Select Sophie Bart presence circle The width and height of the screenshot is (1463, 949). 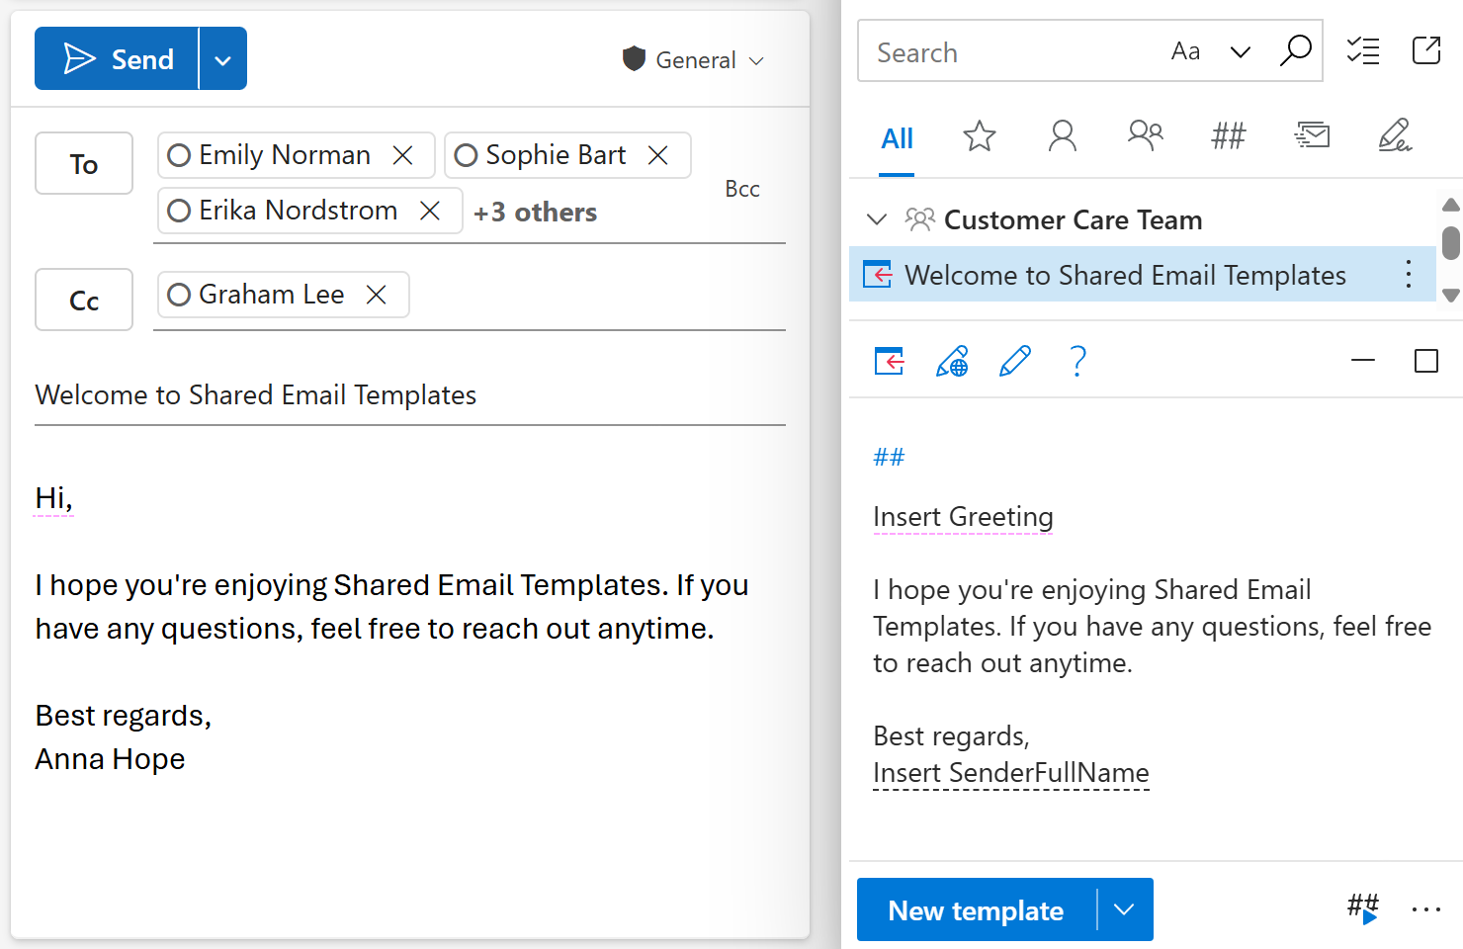click(466, 155)
